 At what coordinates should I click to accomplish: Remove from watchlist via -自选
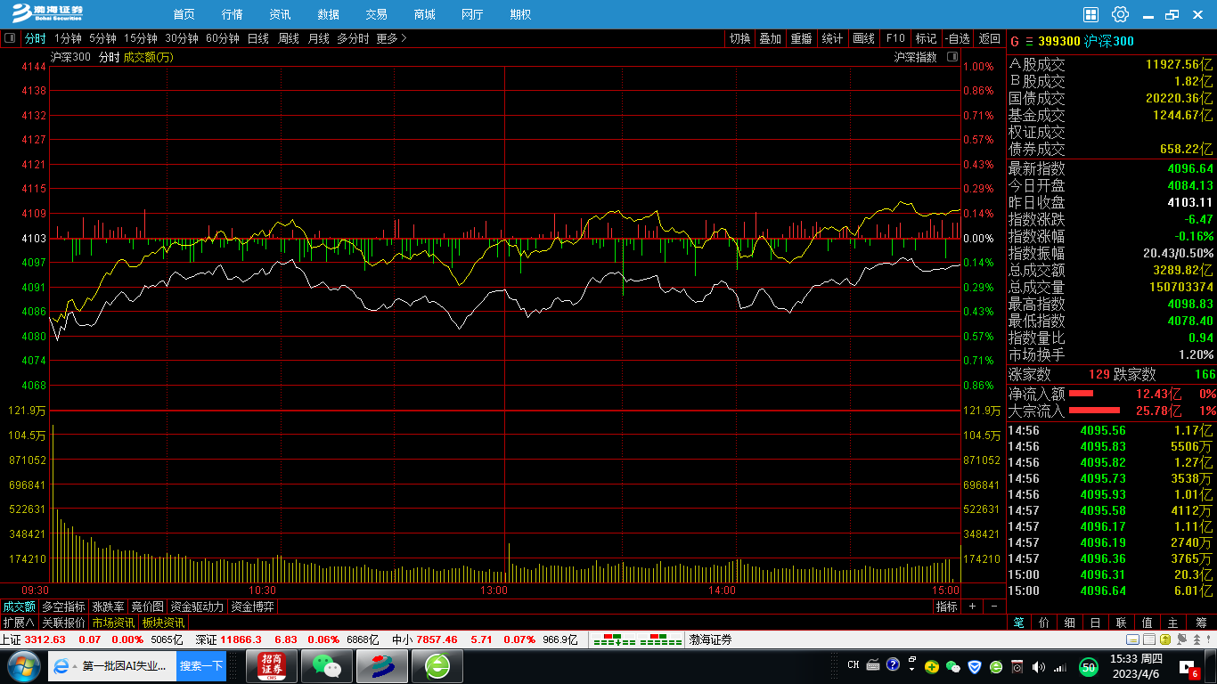pyautogui.click(x=957, y=38)
